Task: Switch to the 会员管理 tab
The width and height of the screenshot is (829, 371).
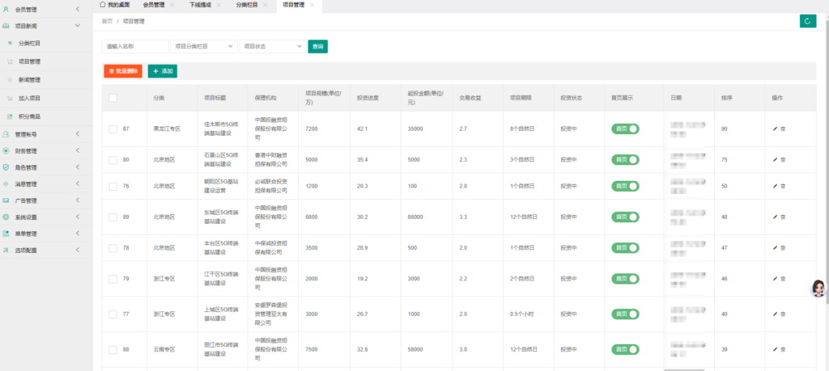Action: tap(153, 5)
